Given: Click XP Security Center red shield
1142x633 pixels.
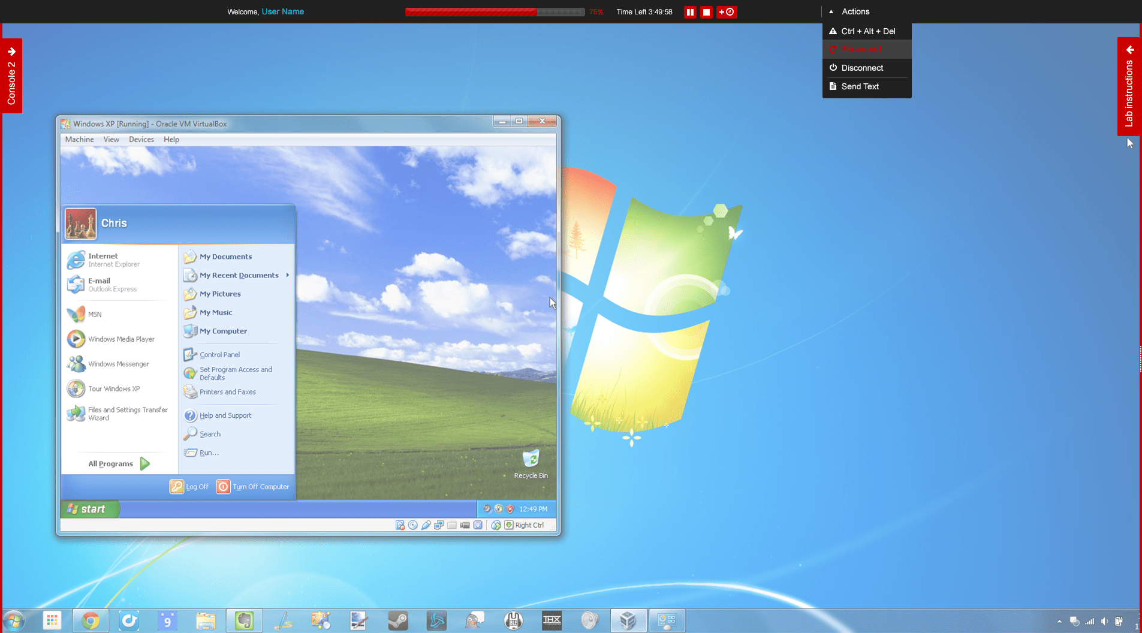Looking at the screenshot, I should coord(510,509).
